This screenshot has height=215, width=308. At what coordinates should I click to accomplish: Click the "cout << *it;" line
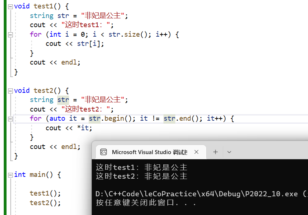point(69,128)
